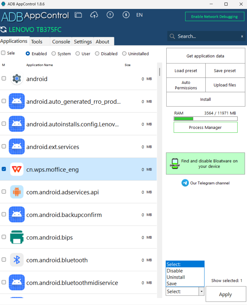
Task: Switch to the Console tab
Action: (61, 41)
